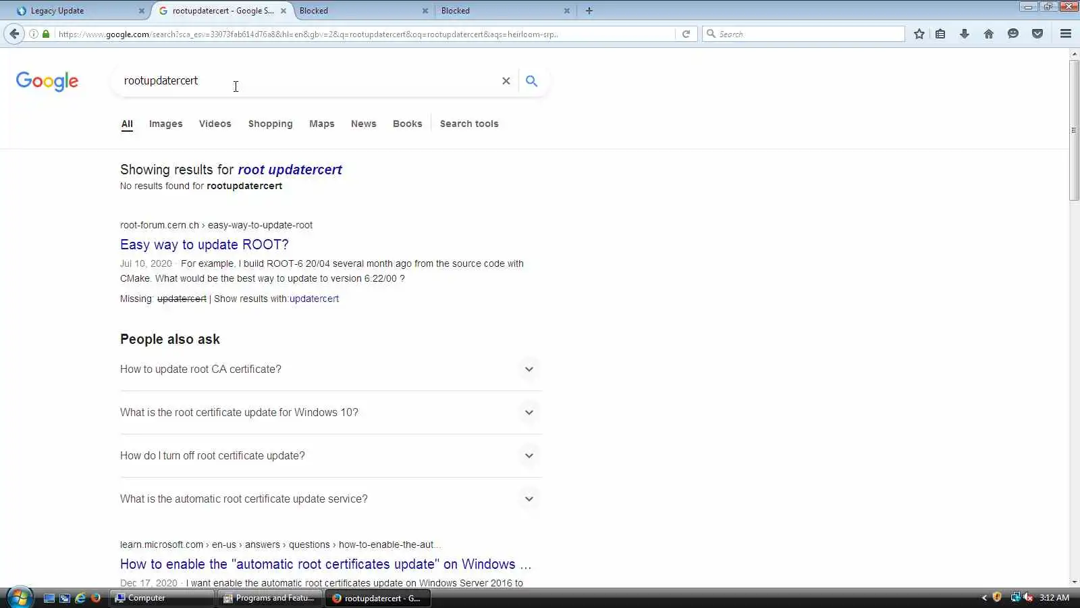The height and width of the screenshot is (608, 1080).
Task: Open a new browser tab
Action: click(589, 11)
